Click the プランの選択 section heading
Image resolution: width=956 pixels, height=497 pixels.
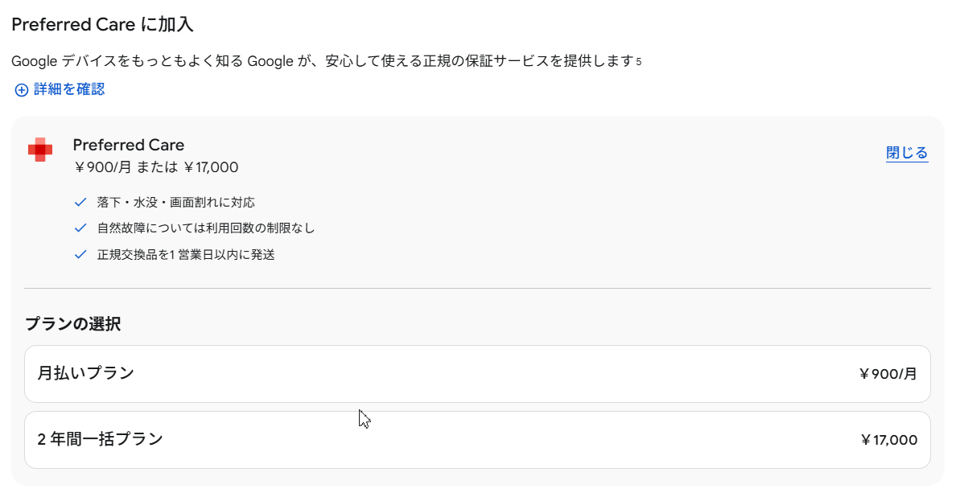[x=73, y=323]
